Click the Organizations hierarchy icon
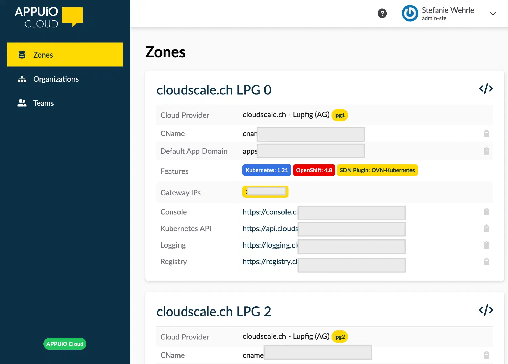Image resolution: width=508 pixels, height=364 pixels. (22, 79)
